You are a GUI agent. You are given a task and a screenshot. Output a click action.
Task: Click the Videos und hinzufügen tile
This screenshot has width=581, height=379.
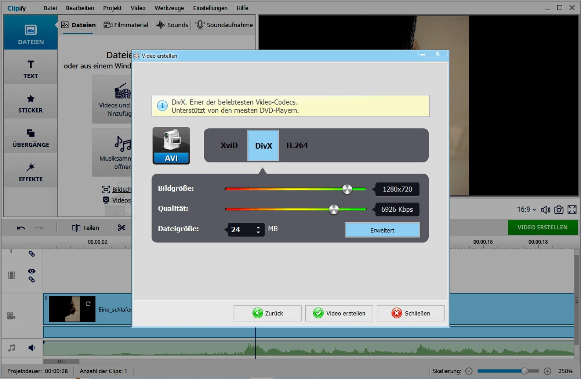(112, 99)
